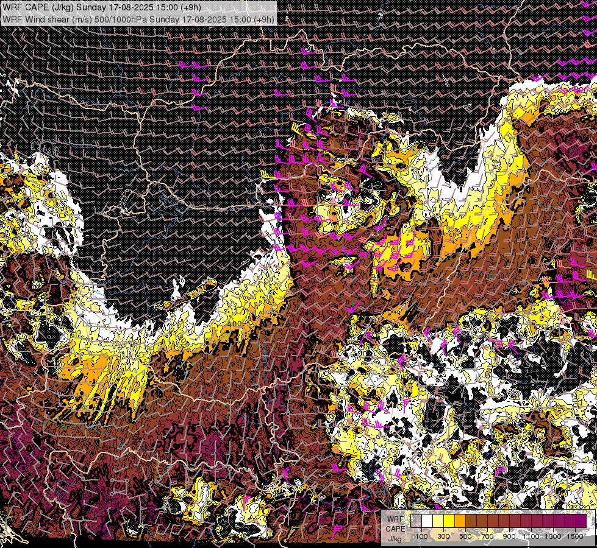
Task: Click the WRF CAPE title line
Action: [x=102, y=7]
